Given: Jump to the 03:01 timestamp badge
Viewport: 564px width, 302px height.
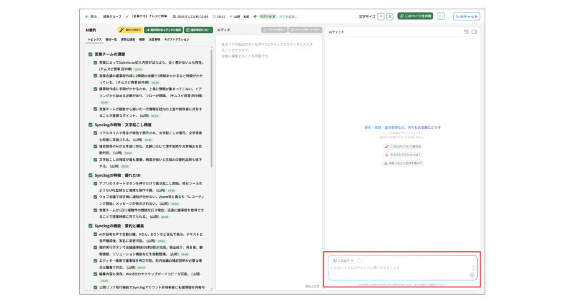Looking at the screenshot, I should click(x=128, y=153).
